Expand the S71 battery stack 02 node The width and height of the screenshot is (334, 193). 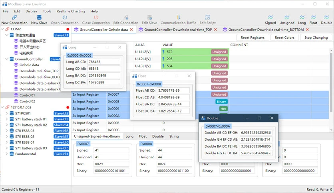[7, 125]
